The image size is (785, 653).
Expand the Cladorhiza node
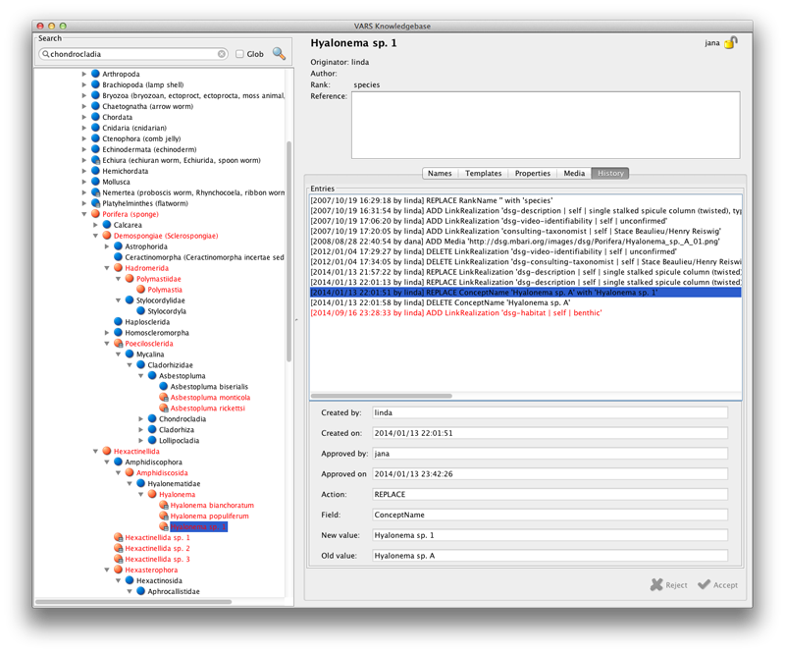(140, 429)
